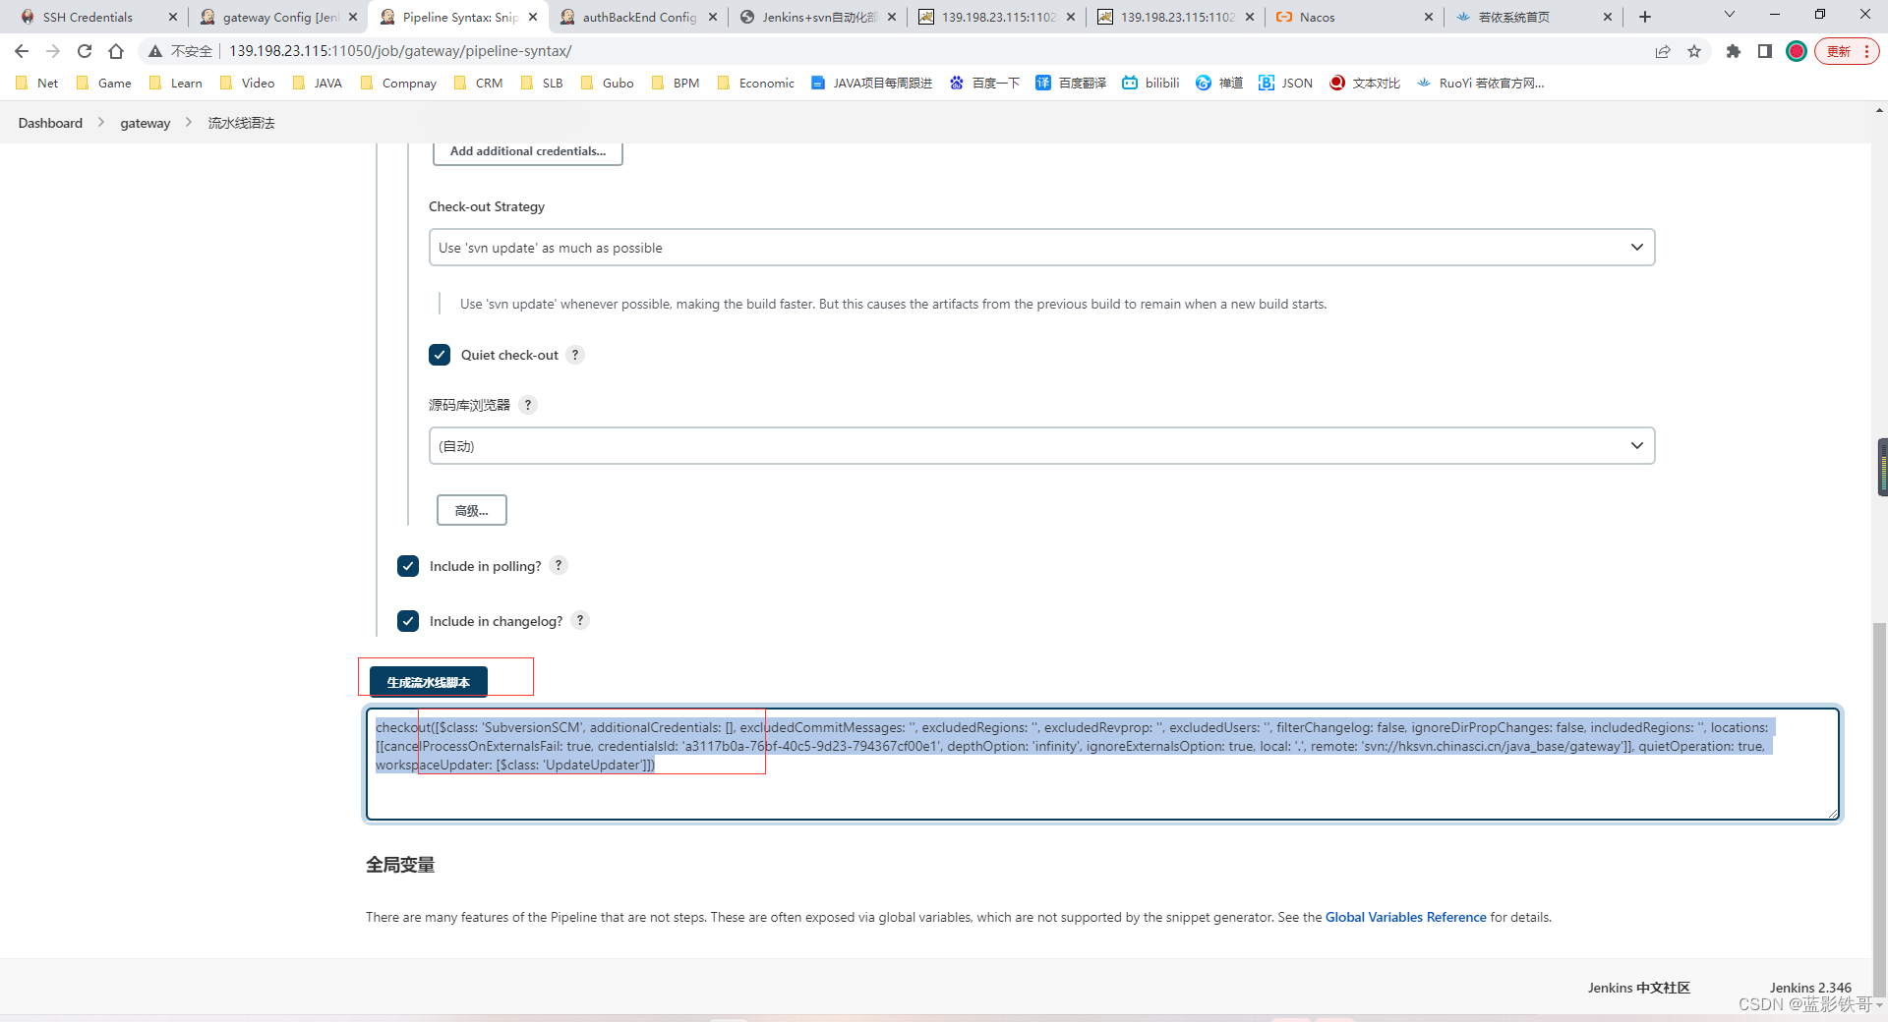Screen dimensions: 1888x1022
Task: Open a new browser tab
Action: (1645, 17)
